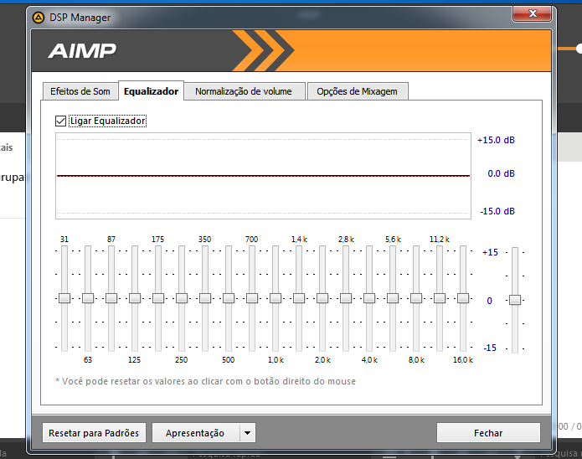The image size is (582, 459).
Task: Click the Fechar button
Action: coord(488,433)
